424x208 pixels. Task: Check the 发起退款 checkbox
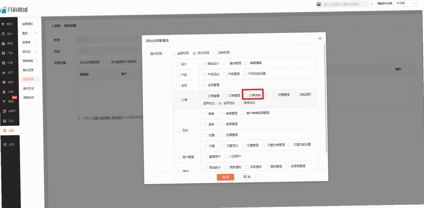tap(296, 94)
